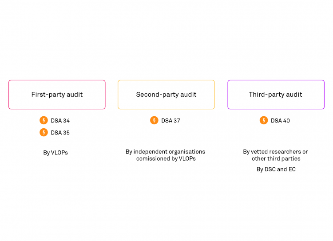The width and height of the screenshot is (333, 241).
Task: Click the paragraph icon beside DSA 35
Action: 44,132
